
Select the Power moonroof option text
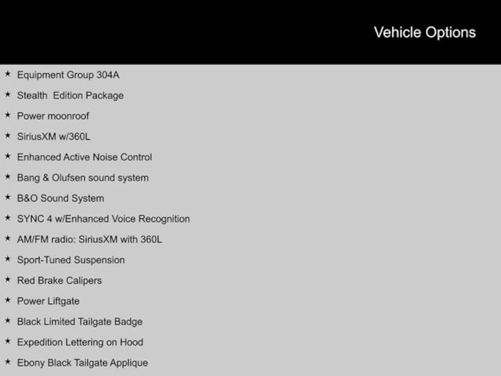[53, 116]
